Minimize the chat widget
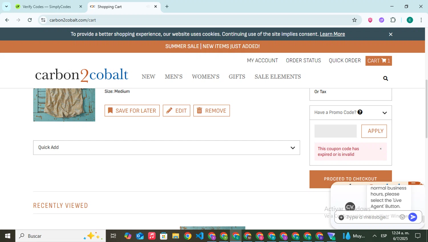Image resolution: width=428 pixels, height=242 pixels. click(x=413, y=183)
